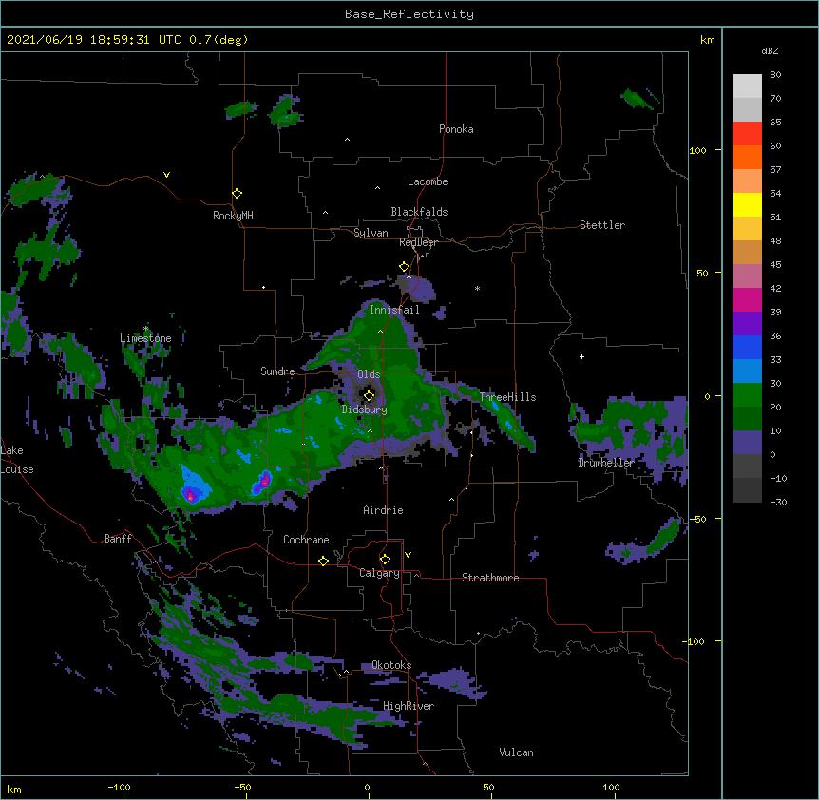This screenshot has width=819, height=800.
Task: Select the light blue 33-30 dBZ legend swatch
Action: [747, 371]
